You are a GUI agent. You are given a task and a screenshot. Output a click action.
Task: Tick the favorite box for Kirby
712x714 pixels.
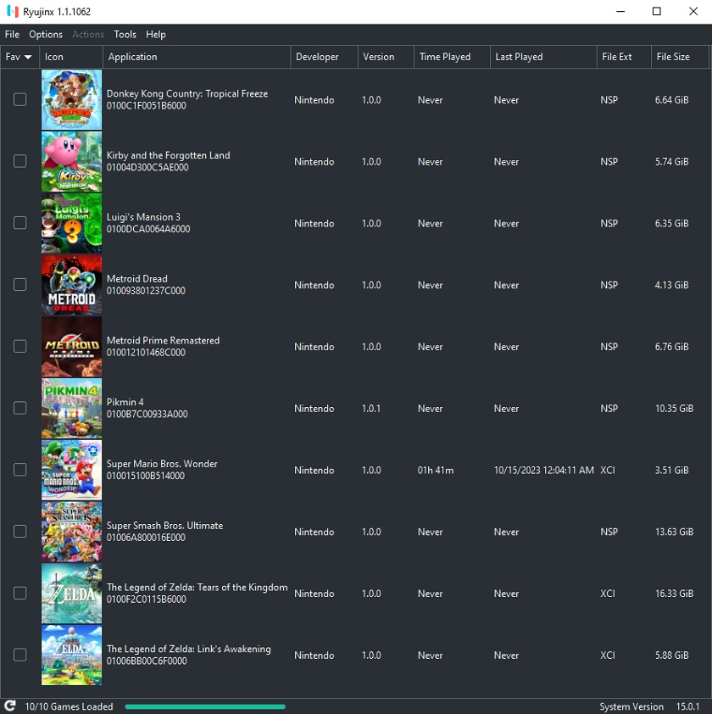pyautogui.click(x=20, y=161)
